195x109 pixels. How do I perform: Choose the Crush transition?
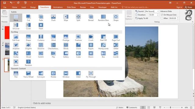tap(91, 38)
